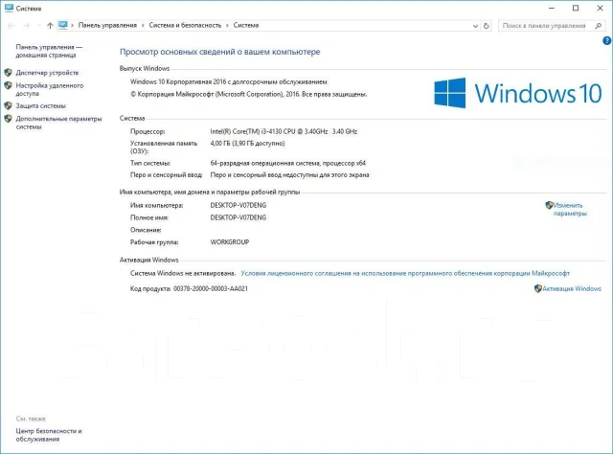
Task: Click the computer icon in address bar
Action: coord(62,25)
